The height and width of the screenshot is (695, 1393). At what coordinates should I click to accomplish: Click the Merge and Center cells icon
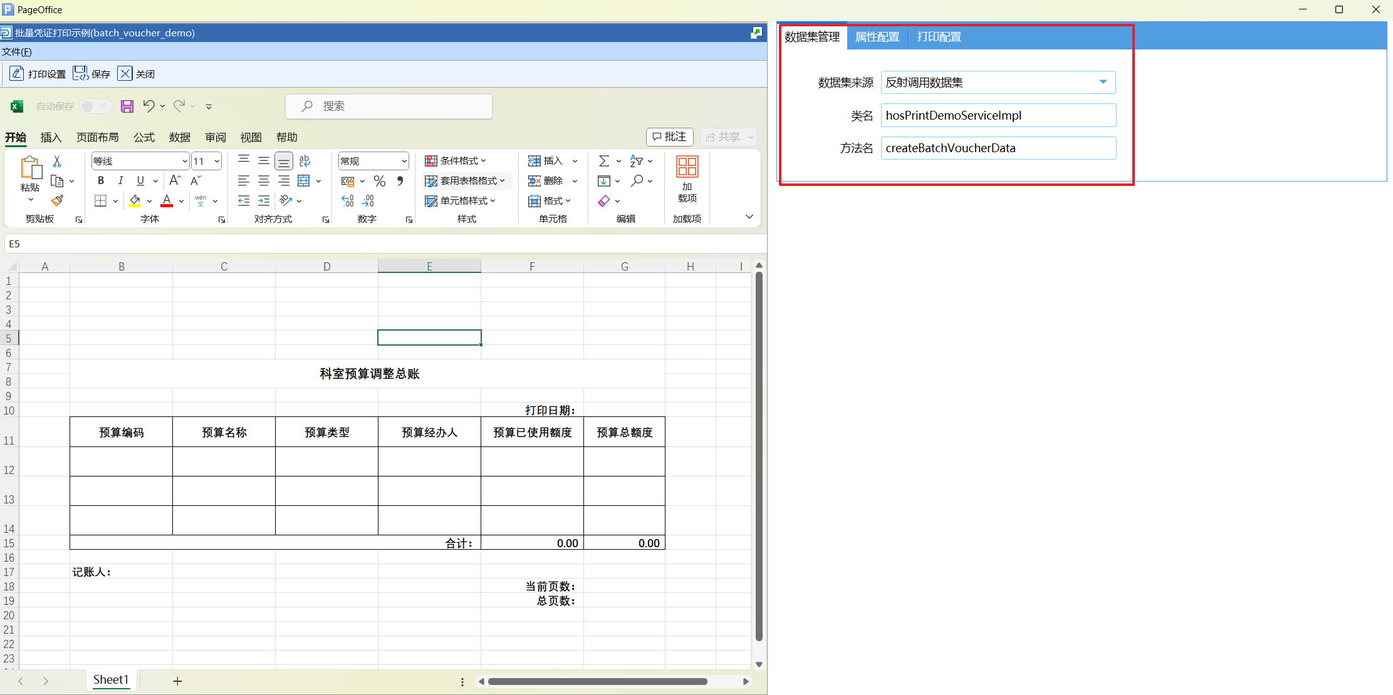(x=304, y=181)
